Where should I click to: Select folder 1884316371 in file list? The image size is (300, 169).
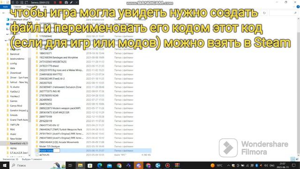45,53
